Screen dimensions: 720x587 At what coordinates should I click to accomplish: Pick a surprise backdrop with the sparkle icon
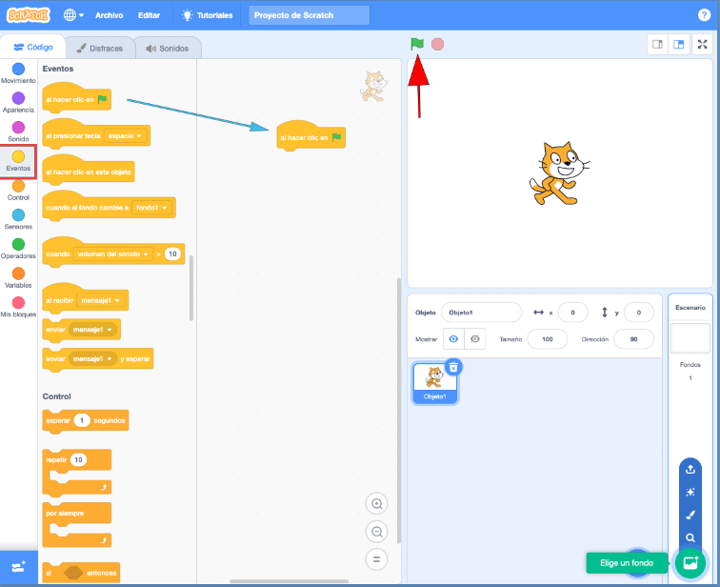click(x=690, y=493)
